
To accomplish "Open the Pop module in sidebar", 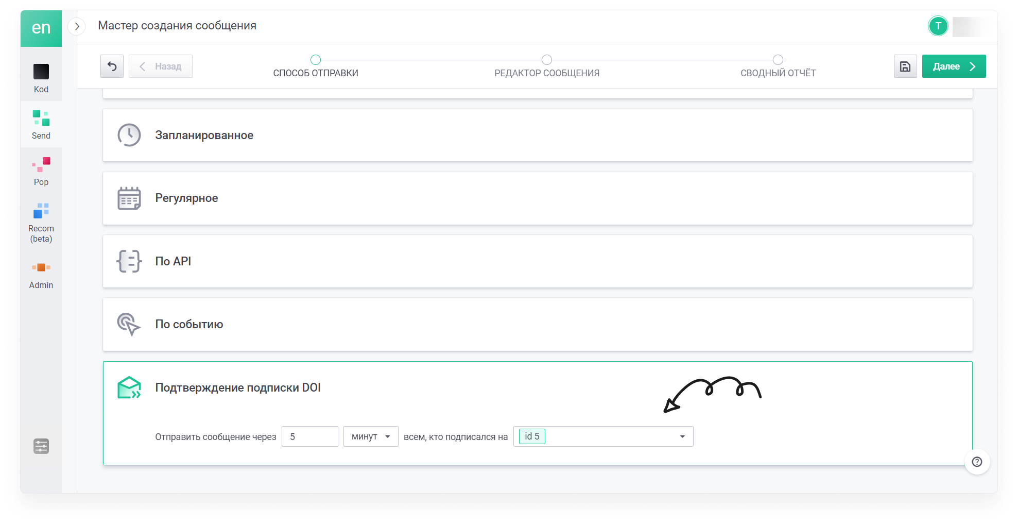I will click(41, 172).
